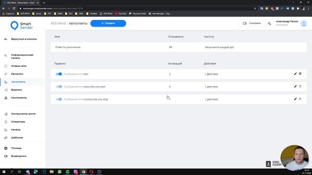Open Opera from the taskbar
The image size is (312, 175).
coord(91,172)
